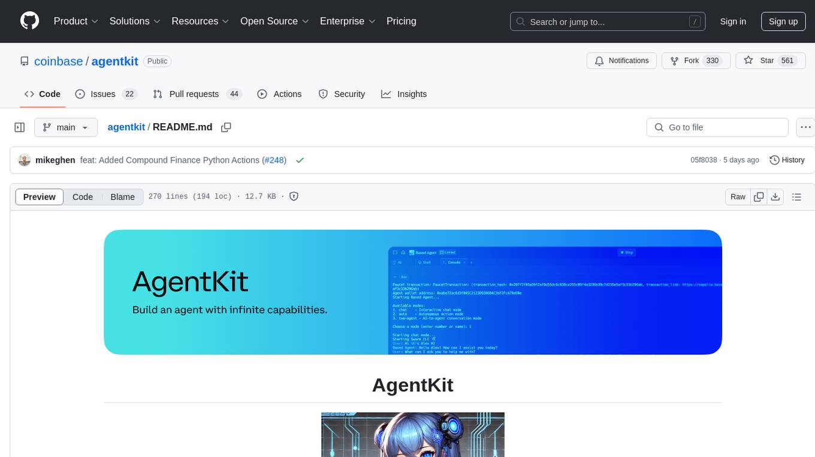Click the Issues count badge 22

(x=129, y=94)
